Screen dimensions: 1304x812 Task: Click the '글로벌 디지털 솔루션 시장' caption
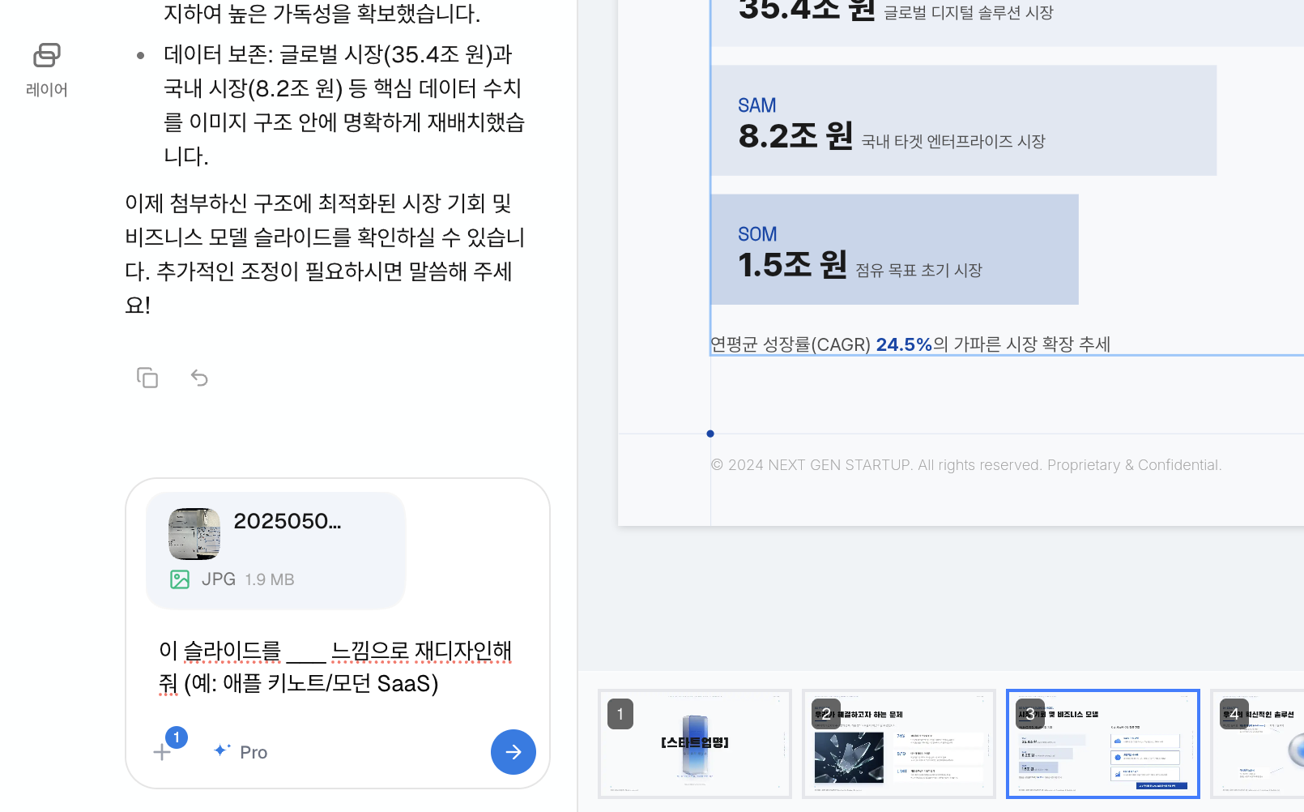pyautogui.click(x=969, y=13)
